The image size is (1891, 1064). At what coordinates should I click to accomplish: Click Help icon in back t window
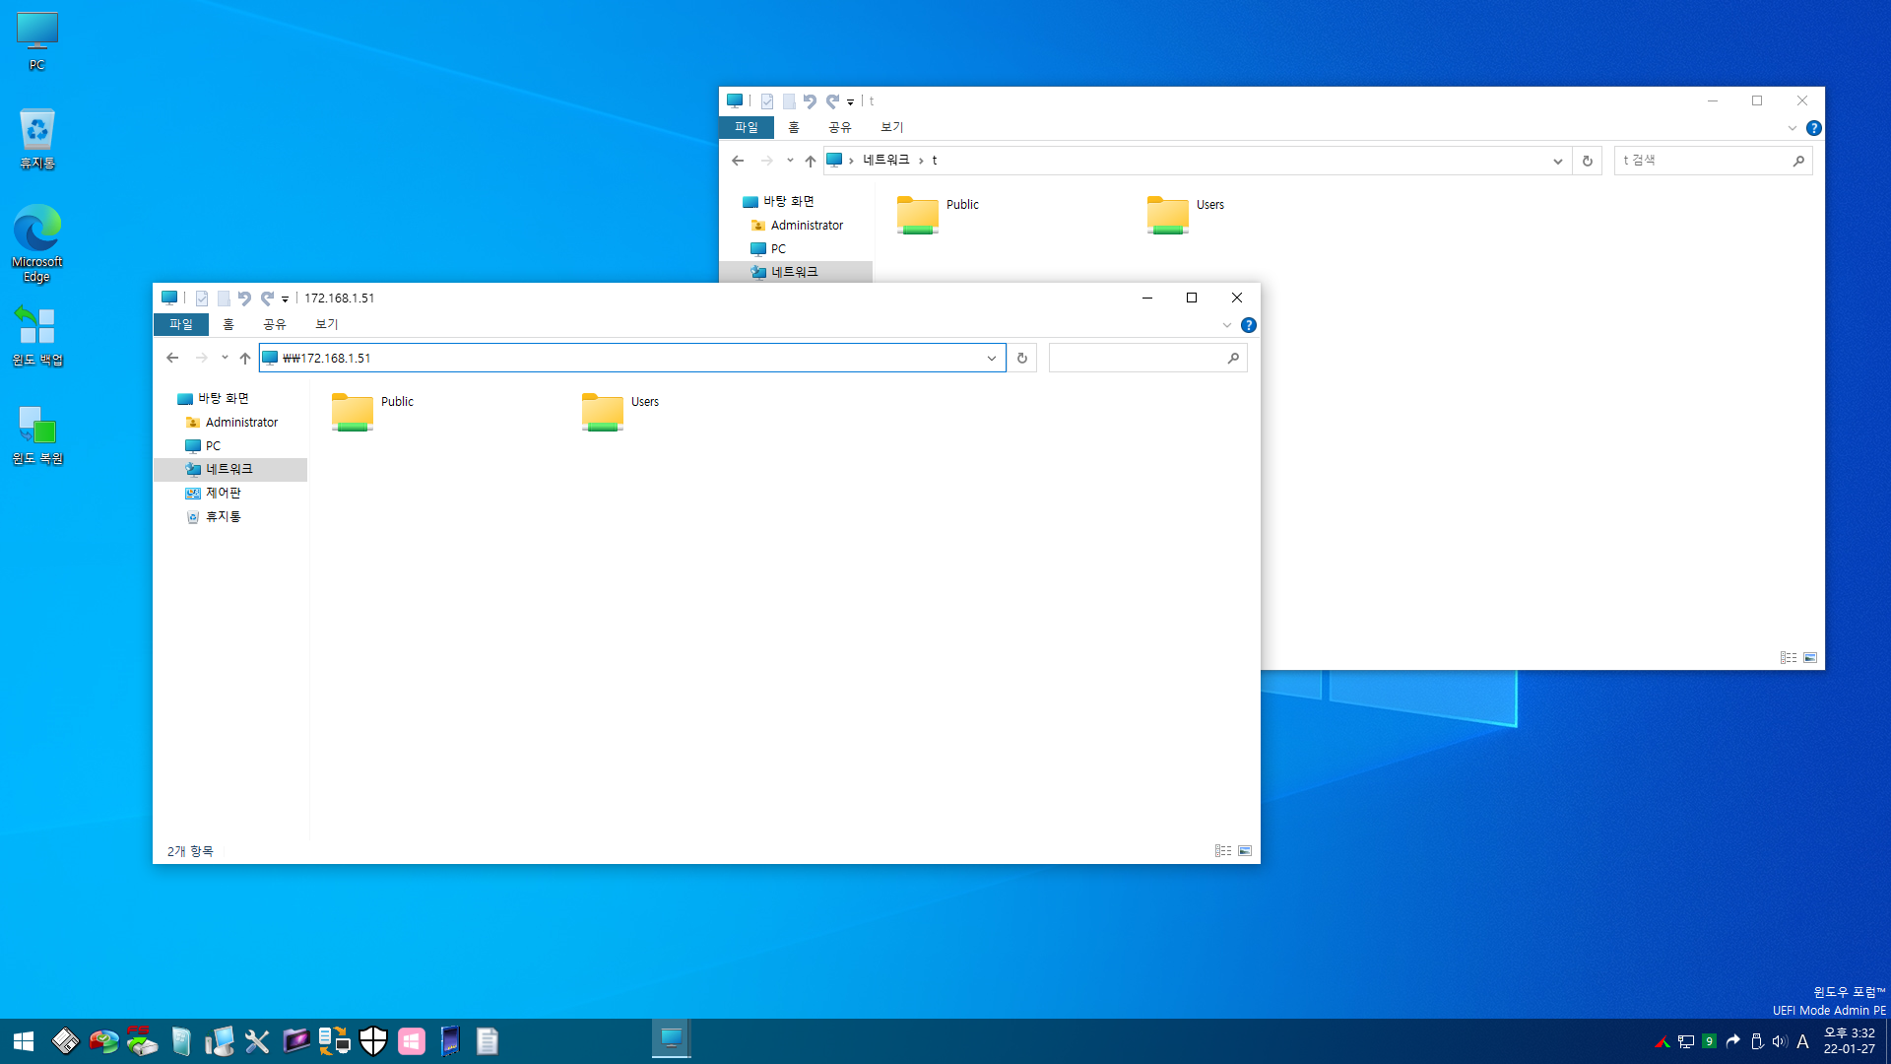1814,128
